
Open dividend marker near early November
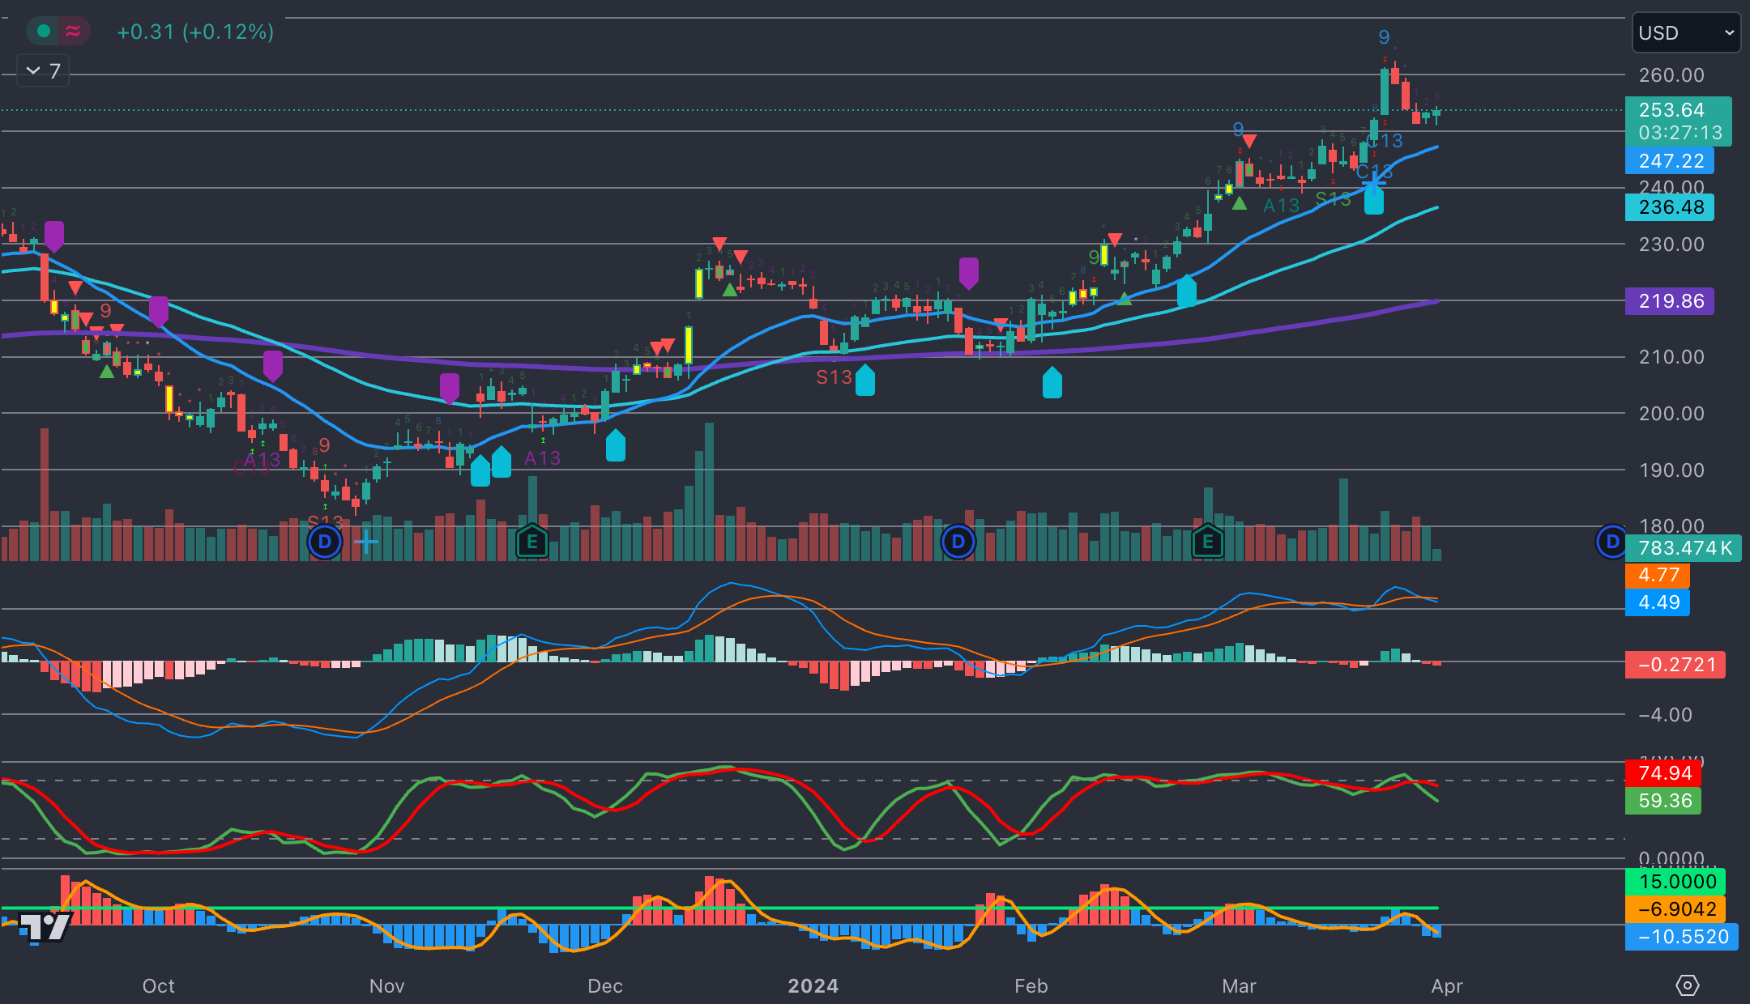[x=325, y=542]
